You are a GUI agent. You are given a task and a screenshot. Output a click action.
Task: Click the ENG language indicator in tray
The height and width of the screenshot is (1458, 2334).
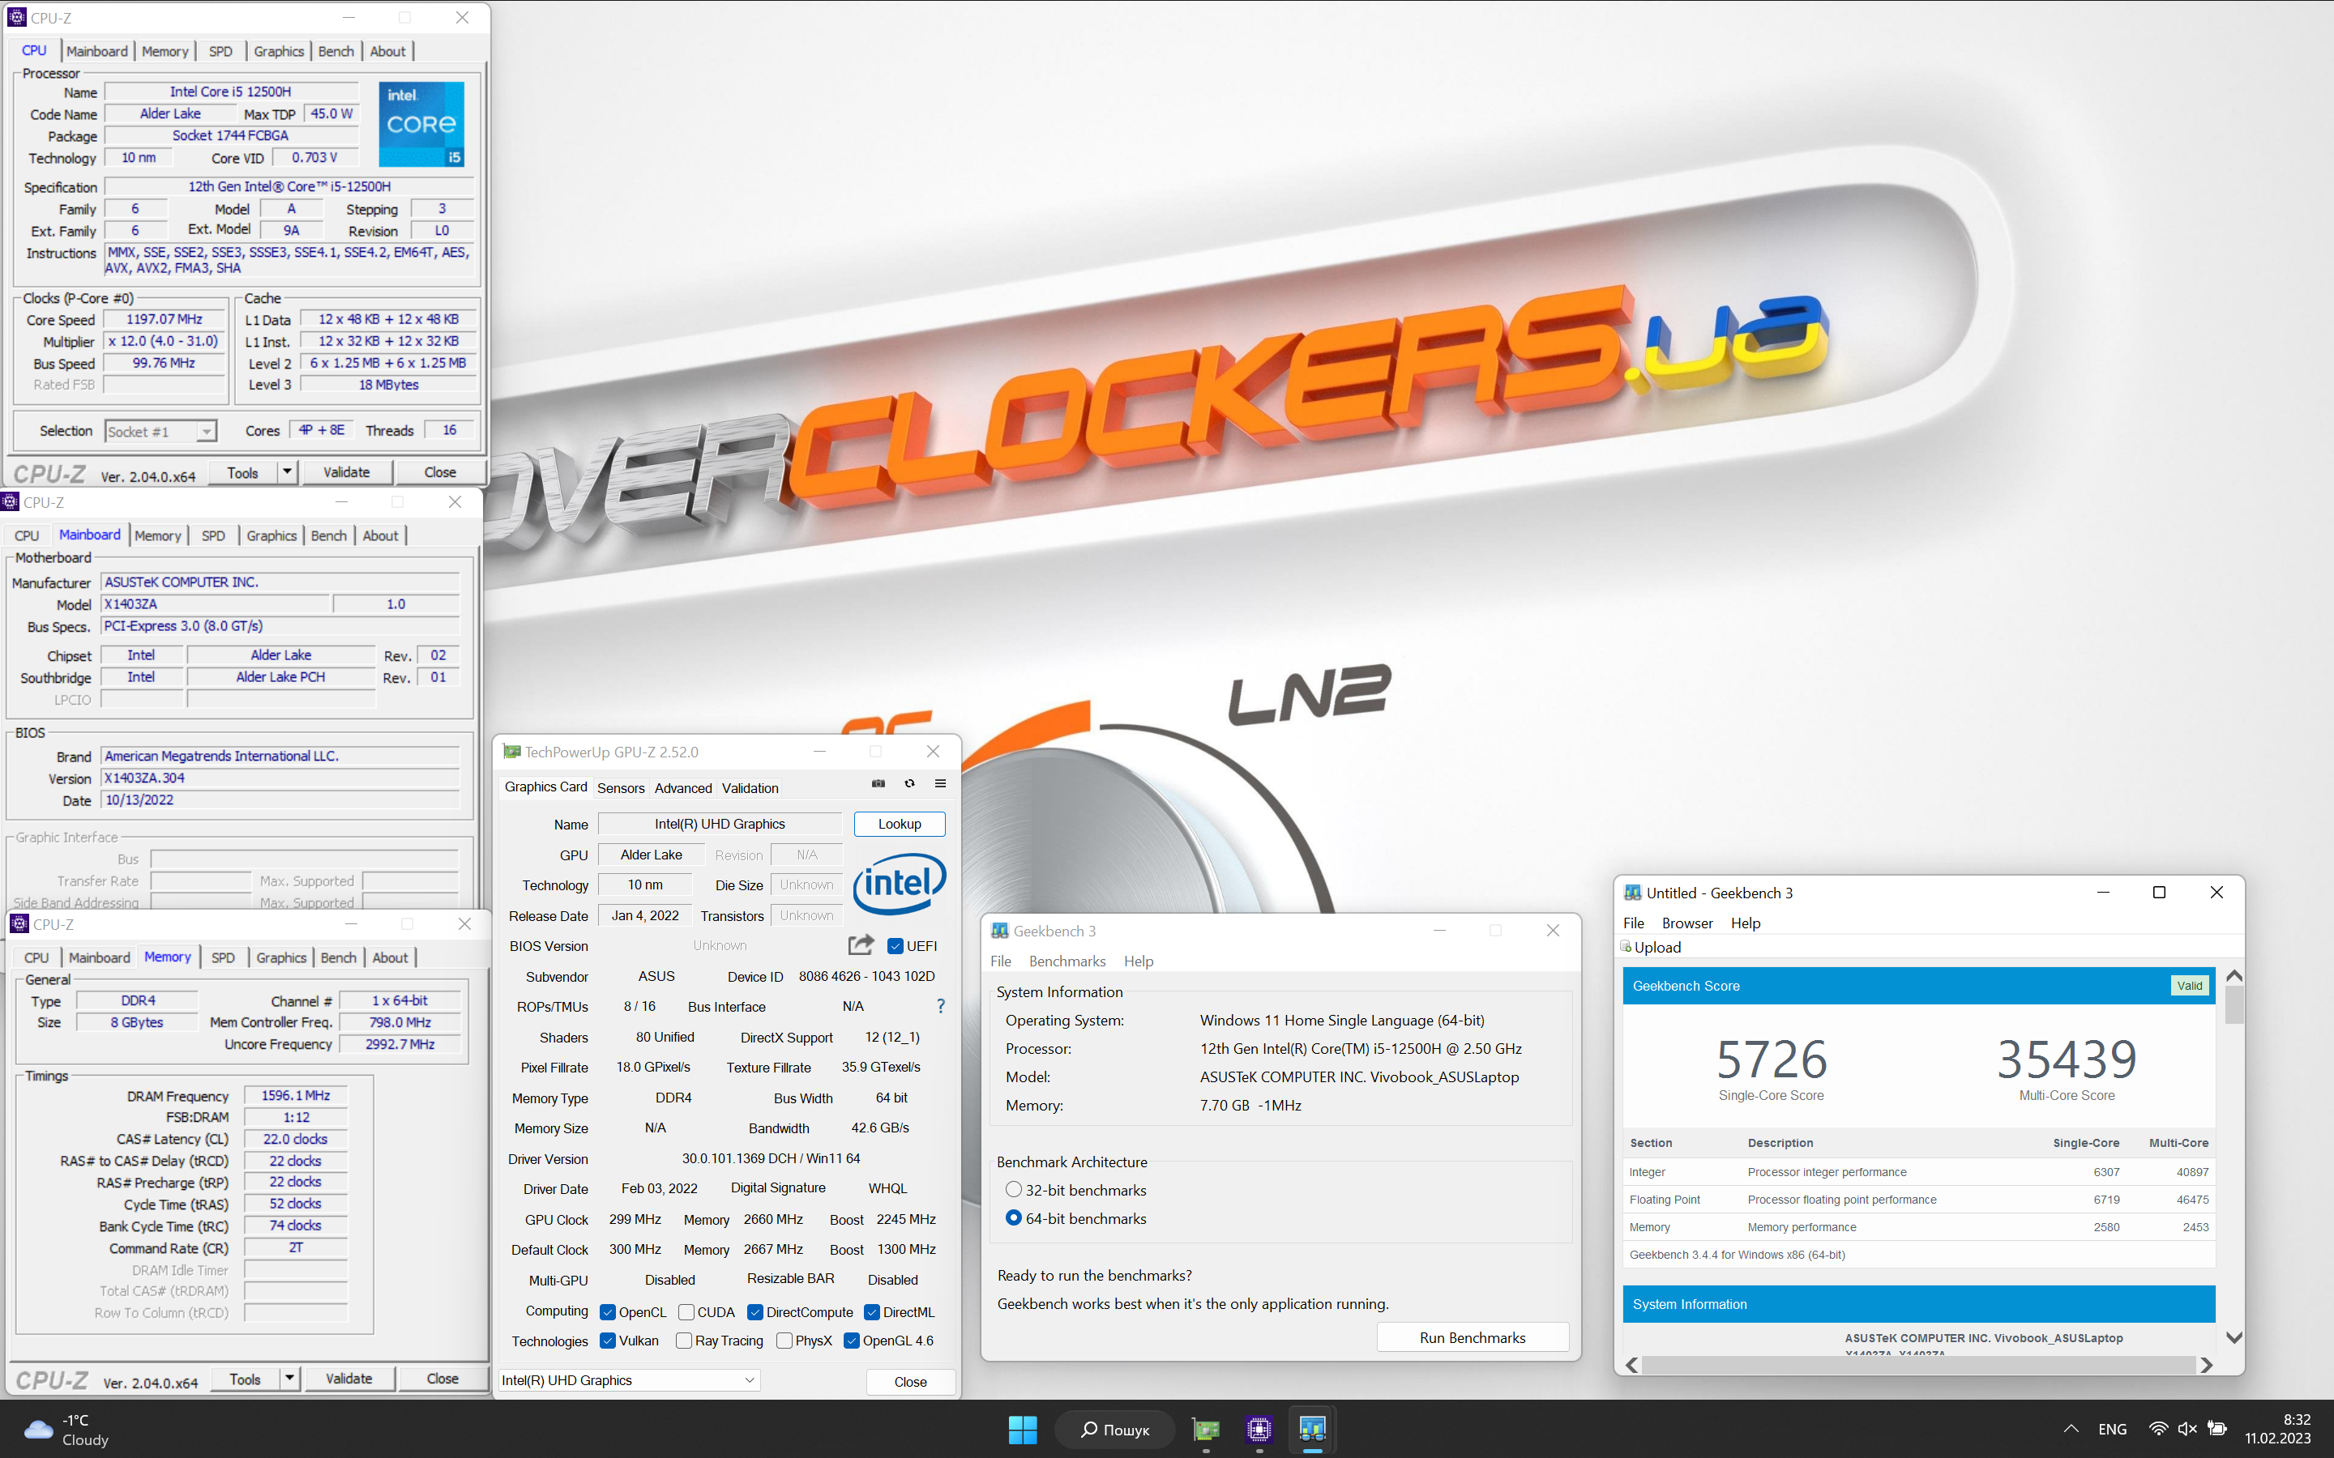pyautogui.click(x=2112, y=1429)
